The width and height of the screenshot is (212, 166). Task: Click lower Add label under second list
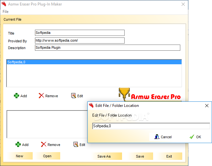click(x=25, y=145)
